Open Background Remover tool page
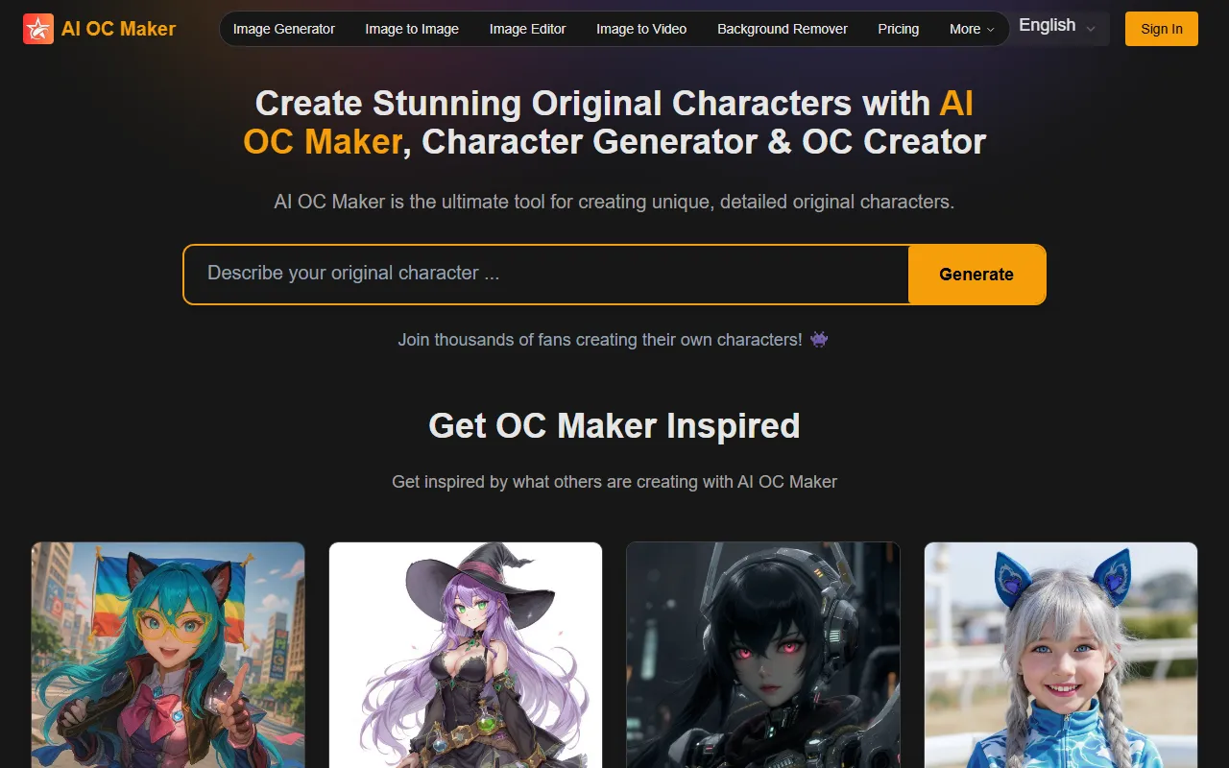This screenshot has height=768, width=1229. 783,29
